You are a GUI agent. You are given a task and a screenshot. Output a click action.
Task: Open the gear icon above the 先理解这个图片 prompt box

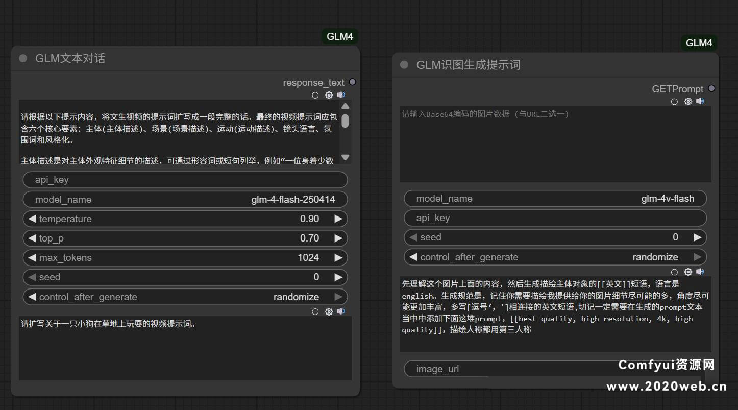point(688,272)
